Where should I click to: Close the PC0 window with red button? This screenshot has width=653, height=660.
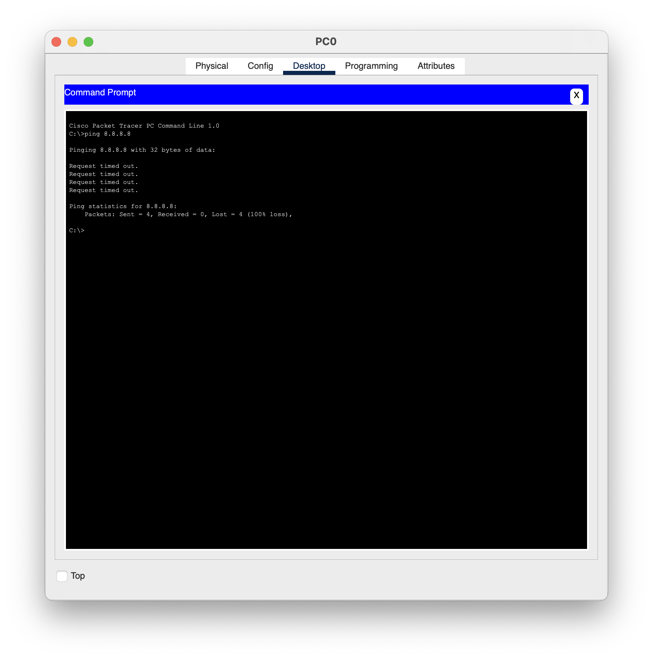point(56,42)
